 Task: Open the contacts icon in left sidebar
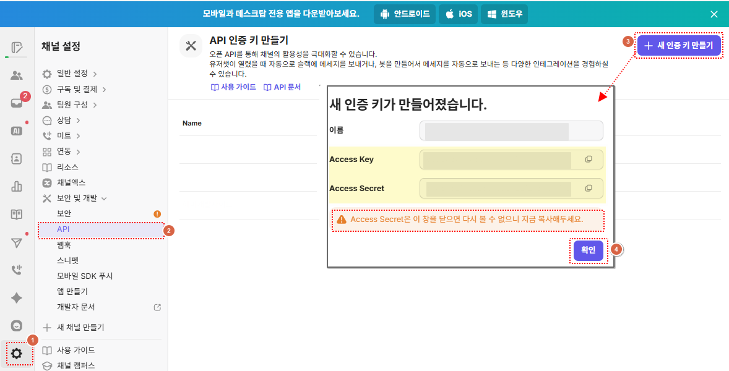click(17, 159)
